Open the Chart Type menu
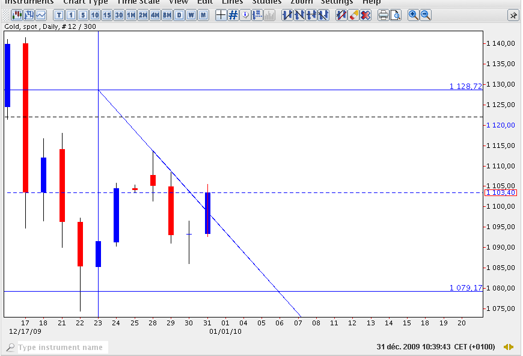Viewport: 523px width, 356px height. click(85, 2)
